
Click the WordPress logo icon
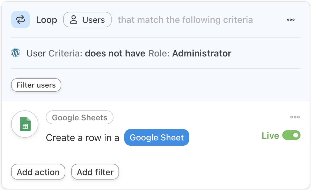tap(16, 53)
